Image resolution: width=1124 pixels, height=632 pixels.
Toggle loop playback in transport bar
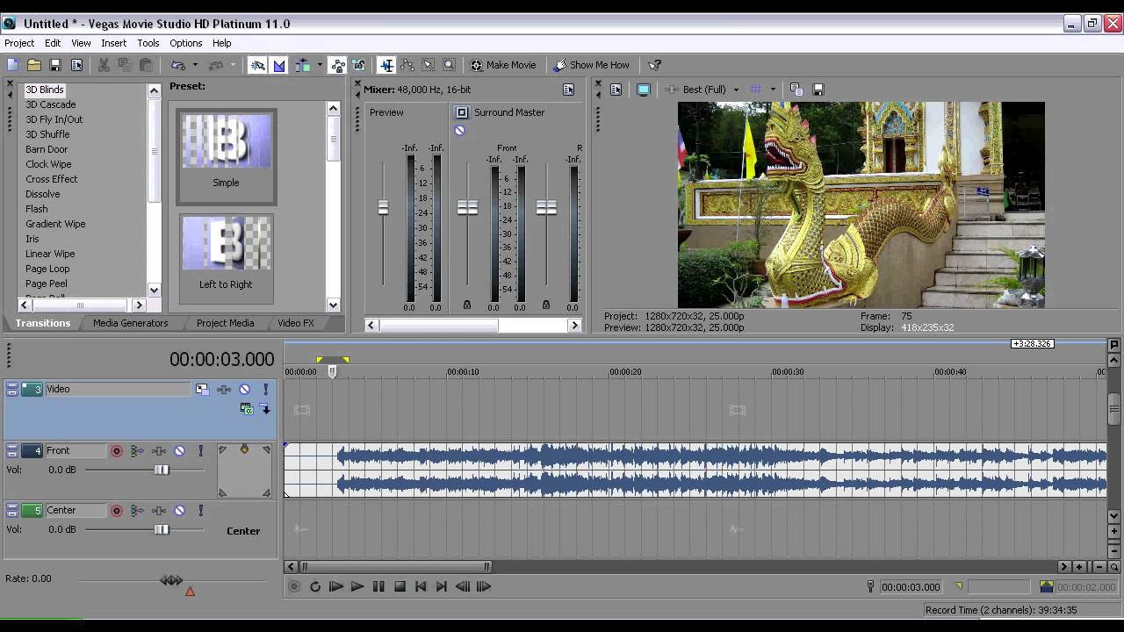click(x=315, y=586)
